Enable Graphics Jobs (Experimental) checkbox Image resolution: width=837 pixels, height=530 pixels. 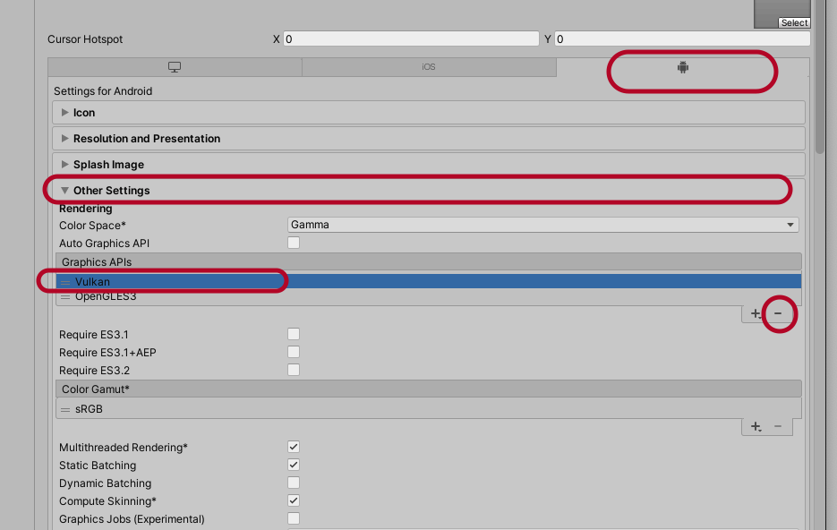pos(294,518)
